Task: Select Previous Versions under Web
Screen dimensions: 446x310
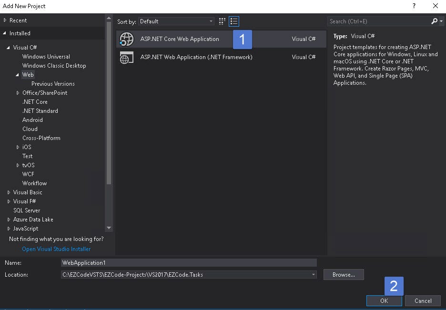Action: (x=53, y=84)
